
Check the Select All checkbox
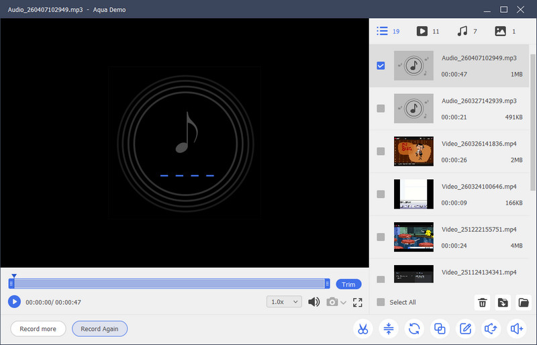(x=381, y=302)
